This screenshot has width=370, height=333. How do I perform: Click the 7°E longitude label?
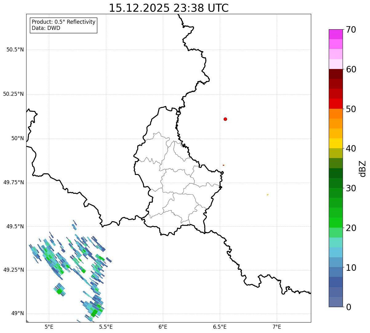pos(277,327)
